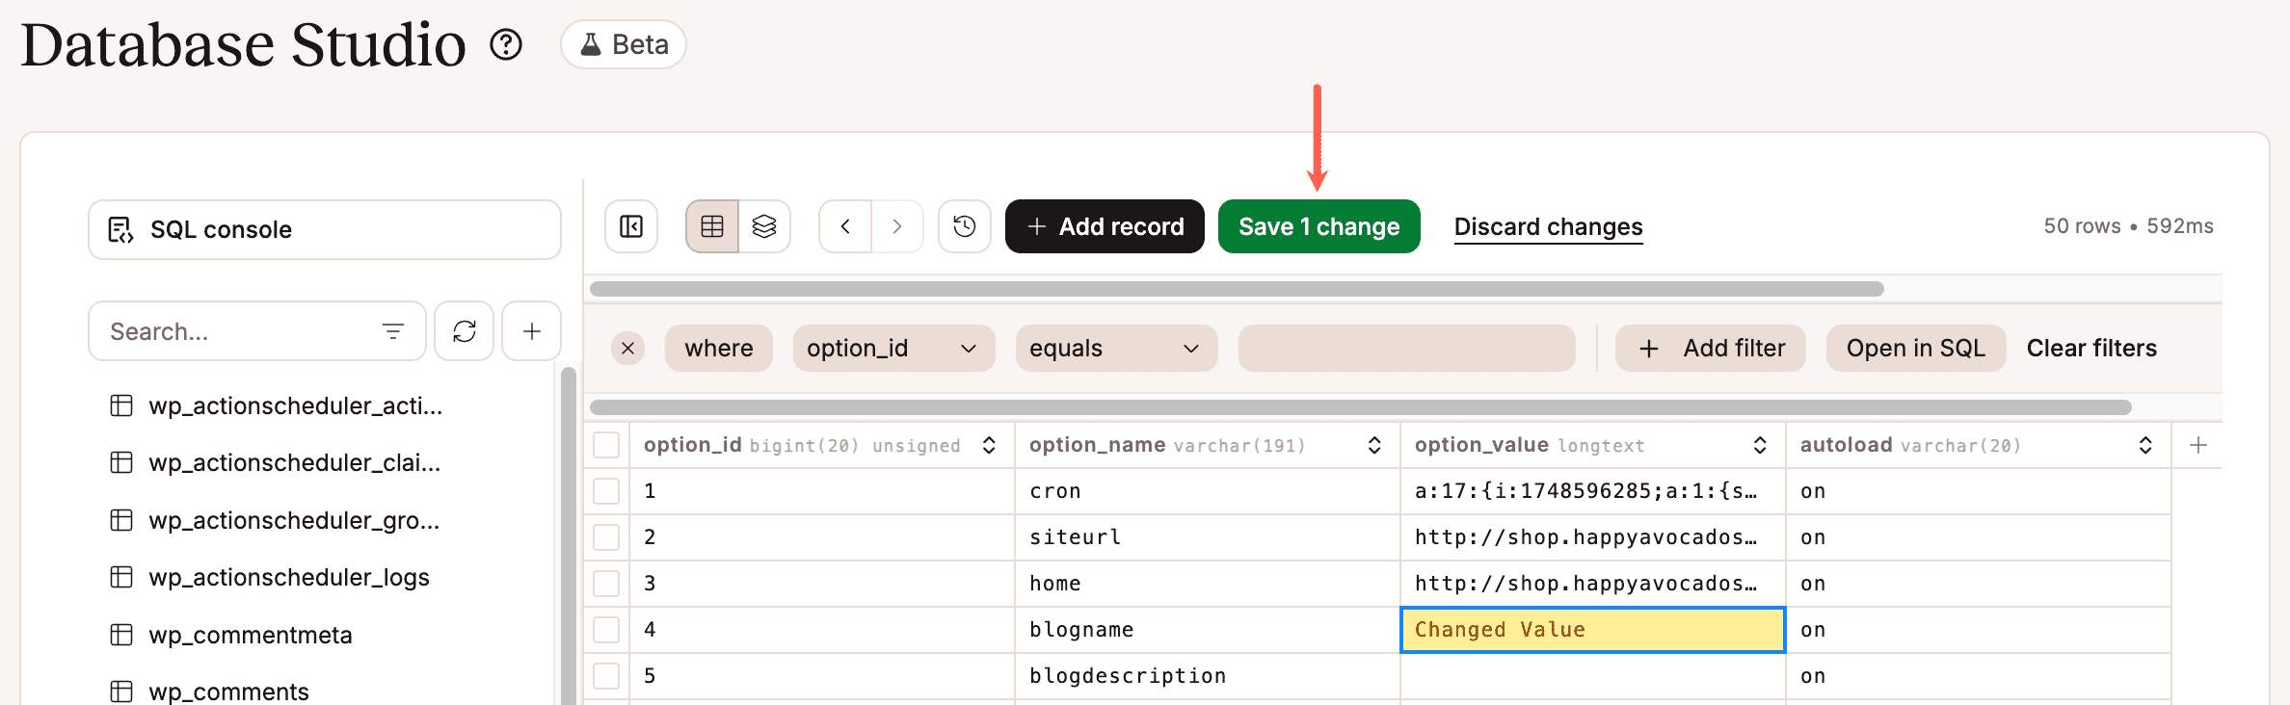
Task: Open the equals operator dropdown
Action: 1116,348
